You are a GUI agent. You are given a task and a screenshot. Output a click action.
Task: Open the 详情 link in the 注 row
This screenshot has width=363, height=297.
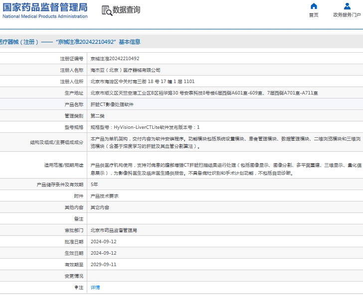pos(95,288)
